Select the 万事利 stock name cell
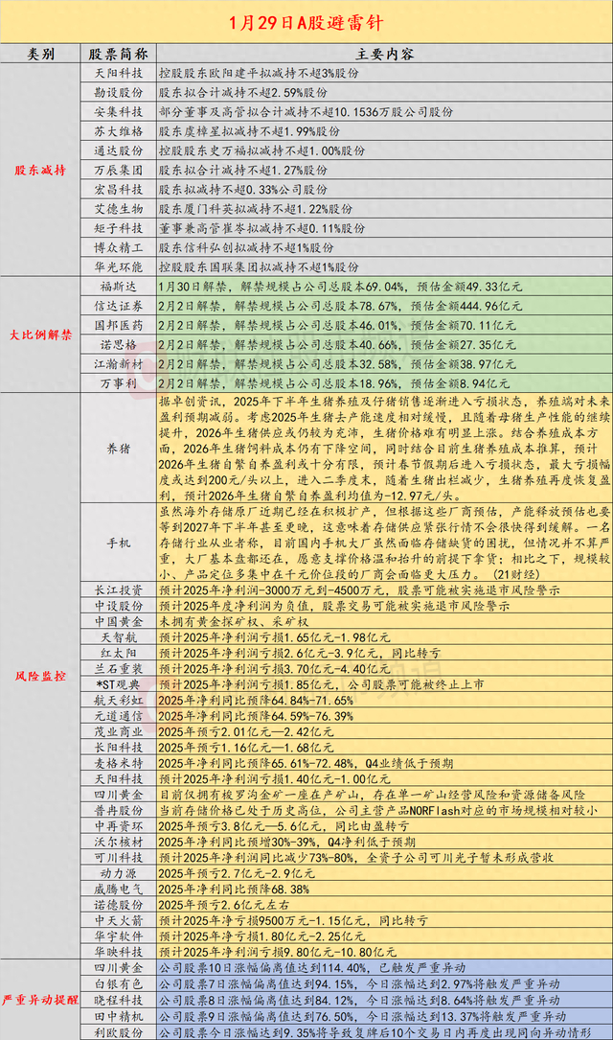This screenshot has height=1040, width=613. (119, 383)
